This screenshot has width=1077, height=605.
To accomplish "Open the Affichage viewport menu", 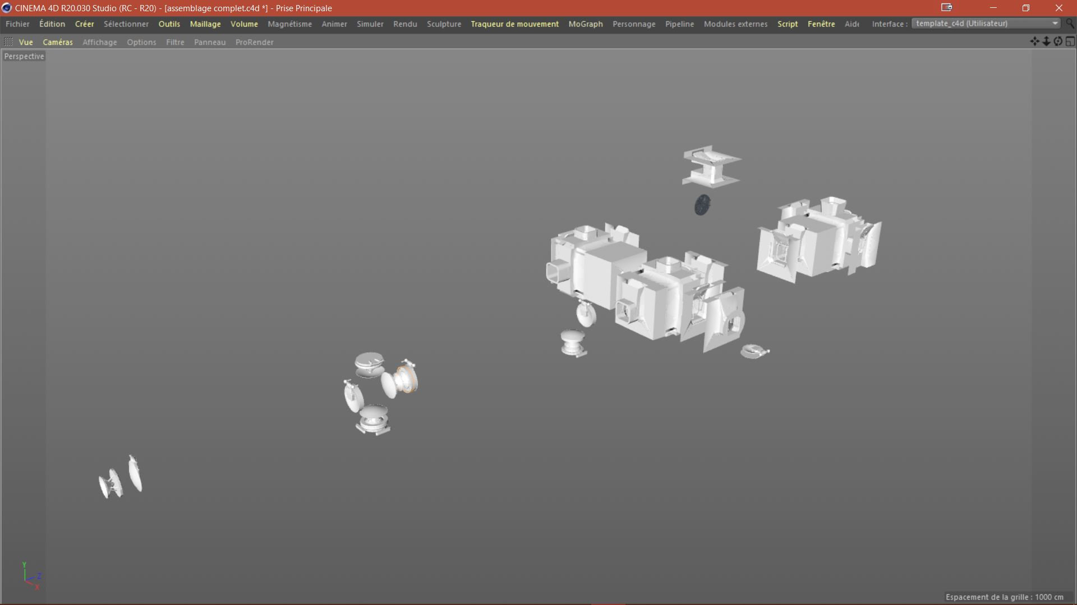I will click(x=100, y=42).
